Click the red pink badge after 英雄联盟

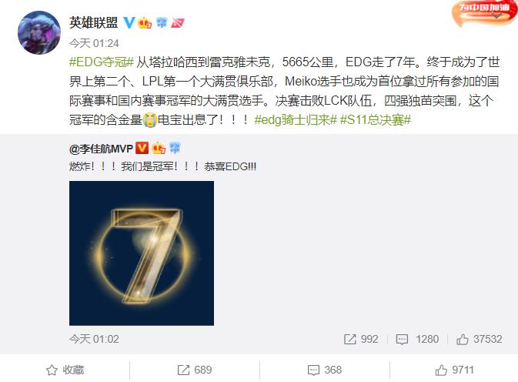click(x=177, y=23)
